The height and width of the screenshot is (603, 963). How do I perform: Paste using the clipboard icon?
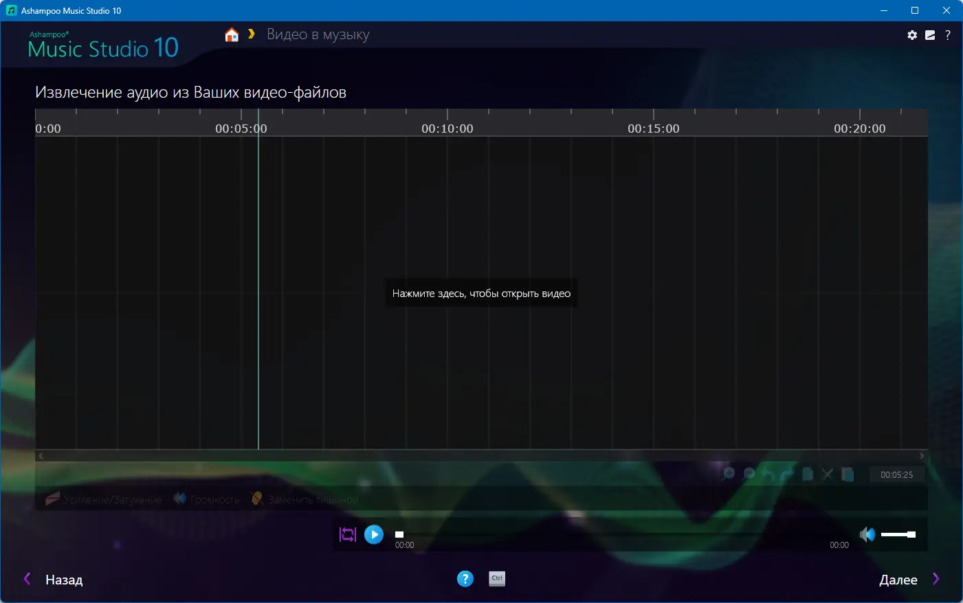848,474
